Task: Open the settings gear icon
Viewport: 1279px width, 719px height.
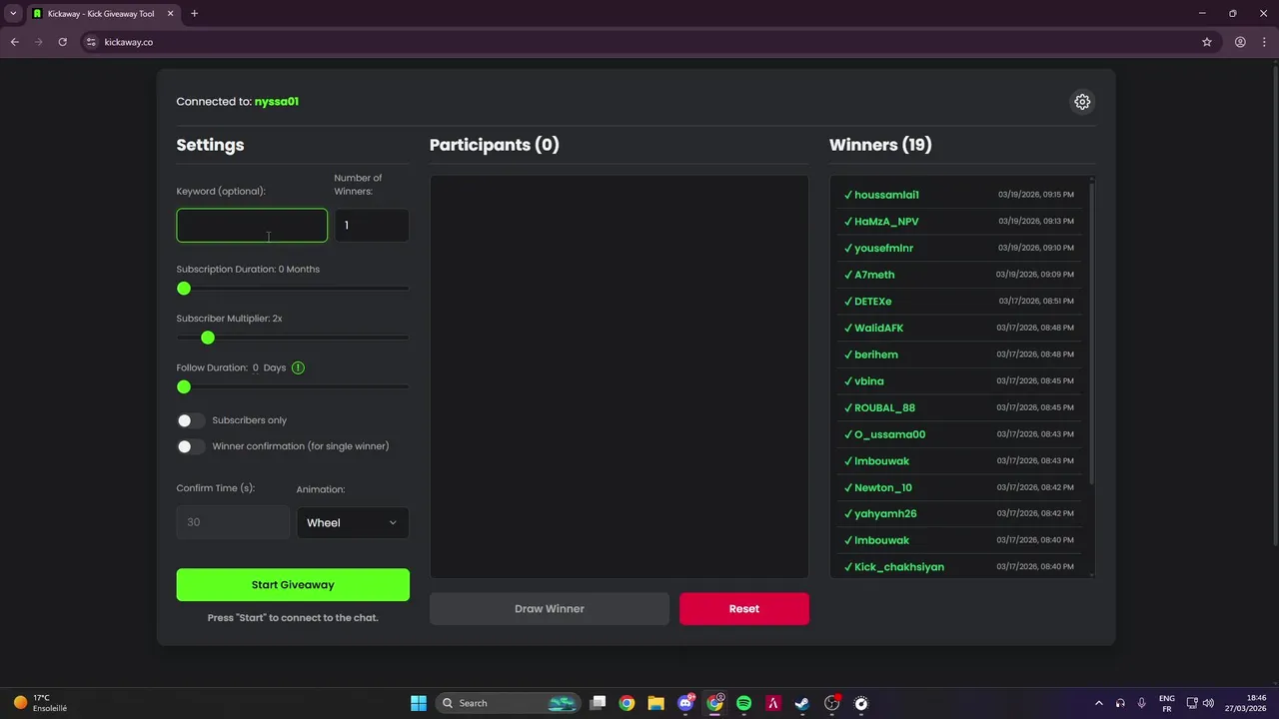Action: tap(1082, 102)
